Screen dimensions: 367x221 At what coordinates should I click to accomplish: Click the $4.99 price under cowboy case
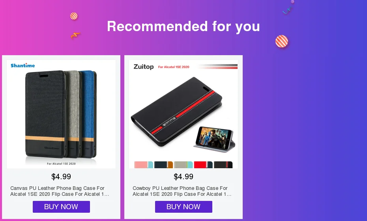point(183,176)
